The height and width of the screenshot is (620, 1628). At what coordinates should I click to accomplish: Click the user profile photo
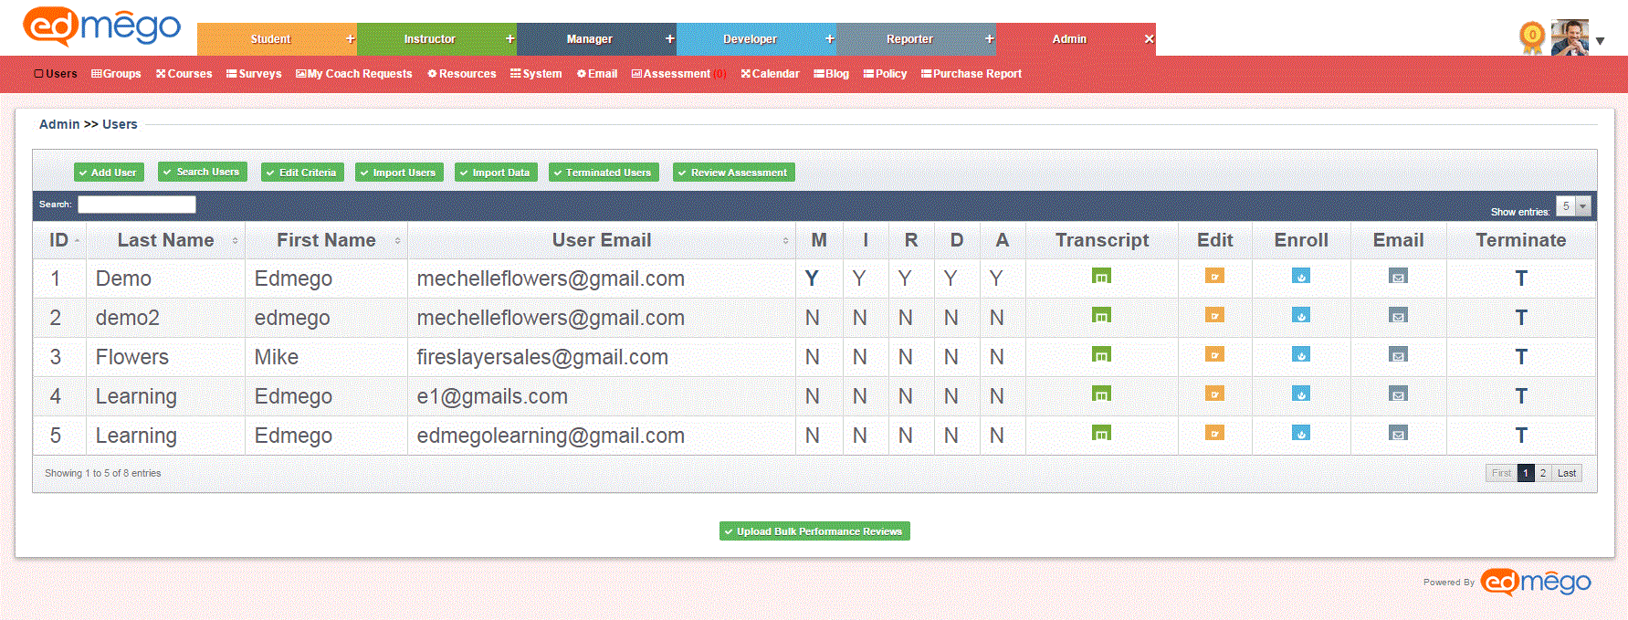tap(1570, 37)
